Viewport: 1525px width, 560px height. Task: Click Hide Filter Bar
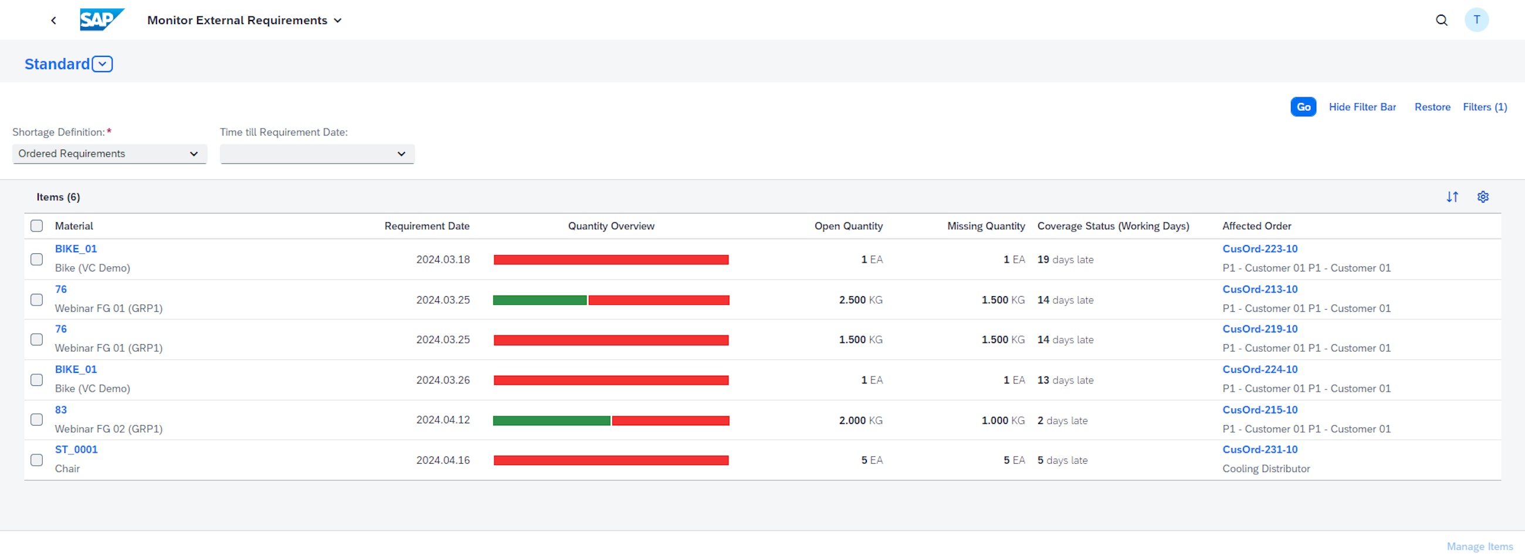pos(1361,107)
